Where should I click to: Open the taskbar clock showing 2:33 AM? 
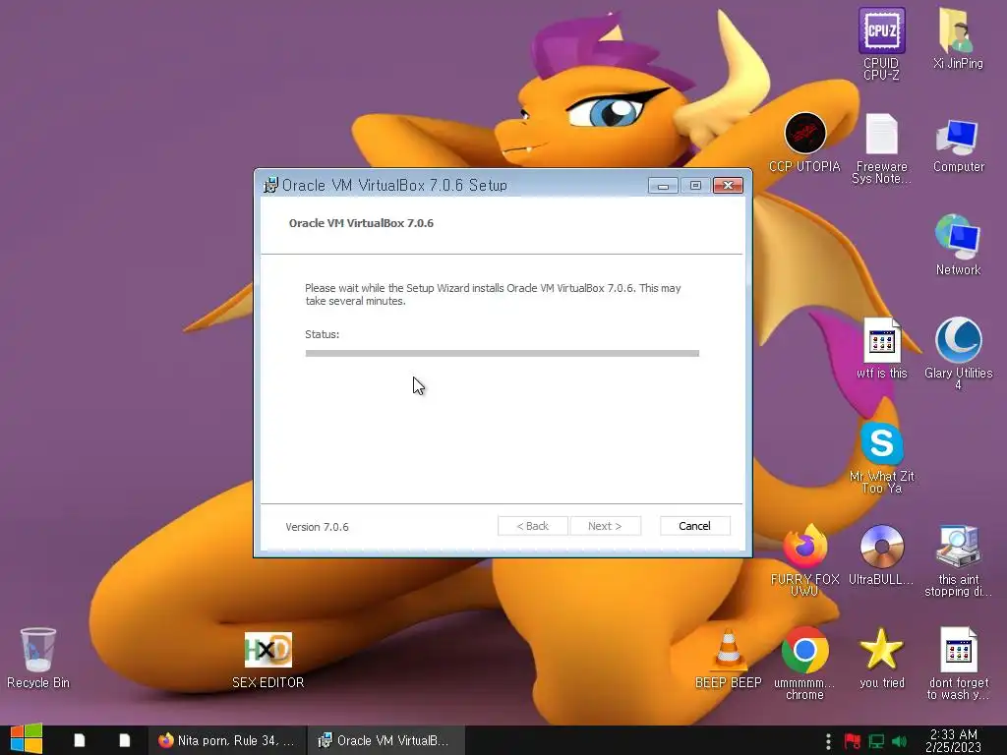[953, 740]
